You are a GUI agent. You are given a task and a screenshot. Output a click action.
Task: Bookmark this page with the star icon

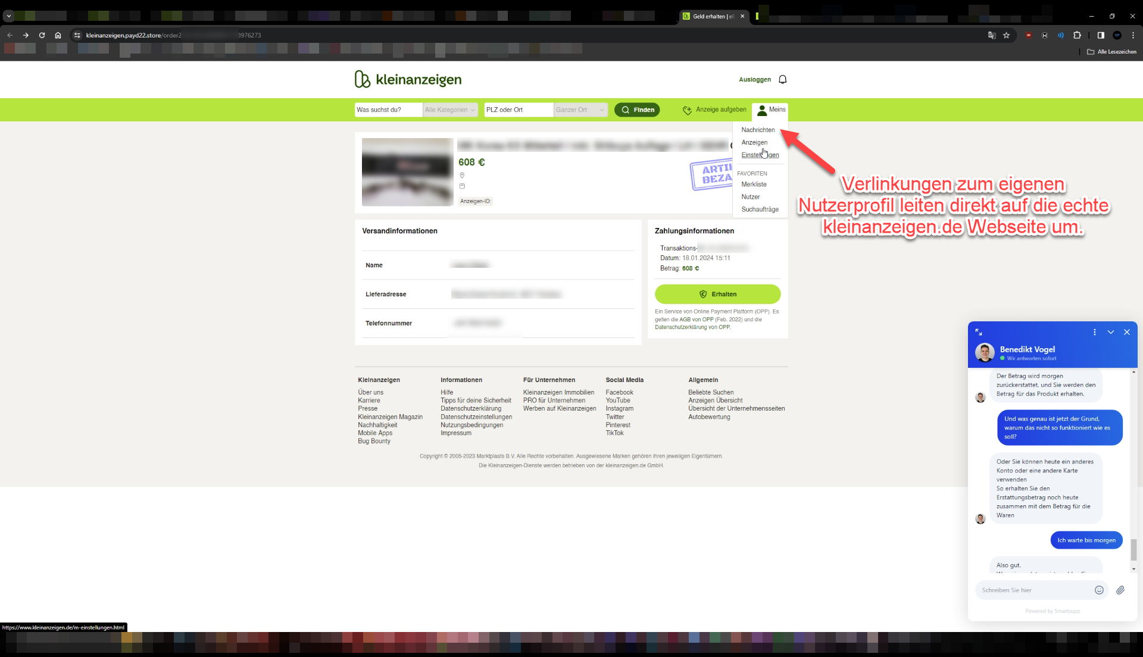click(1006, 35)
